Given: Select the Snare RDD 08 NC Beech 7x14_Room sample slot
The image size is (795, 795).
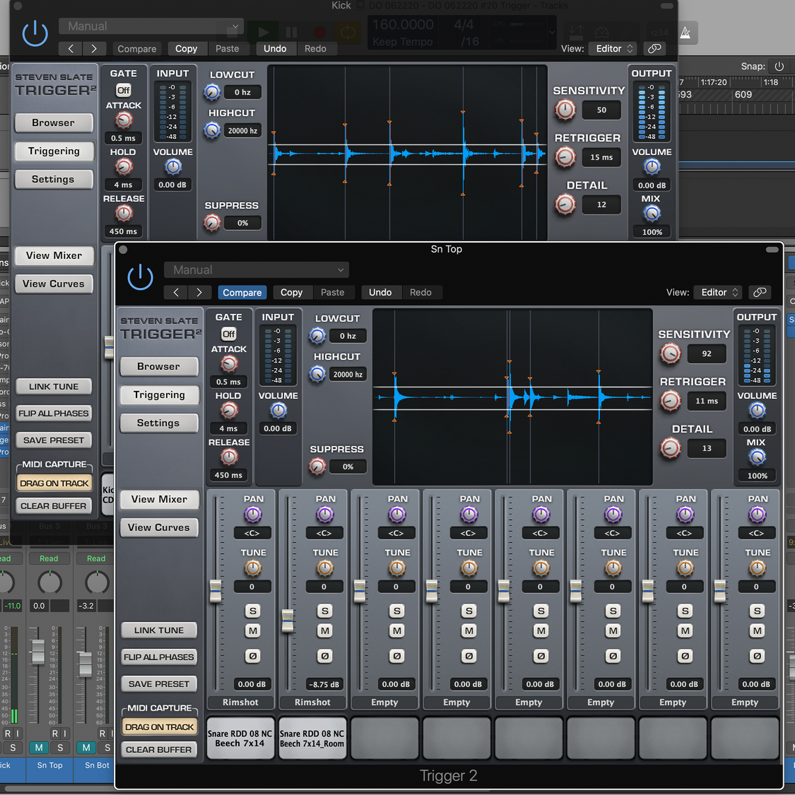Looking at the screenshot, I should [312, 738].
